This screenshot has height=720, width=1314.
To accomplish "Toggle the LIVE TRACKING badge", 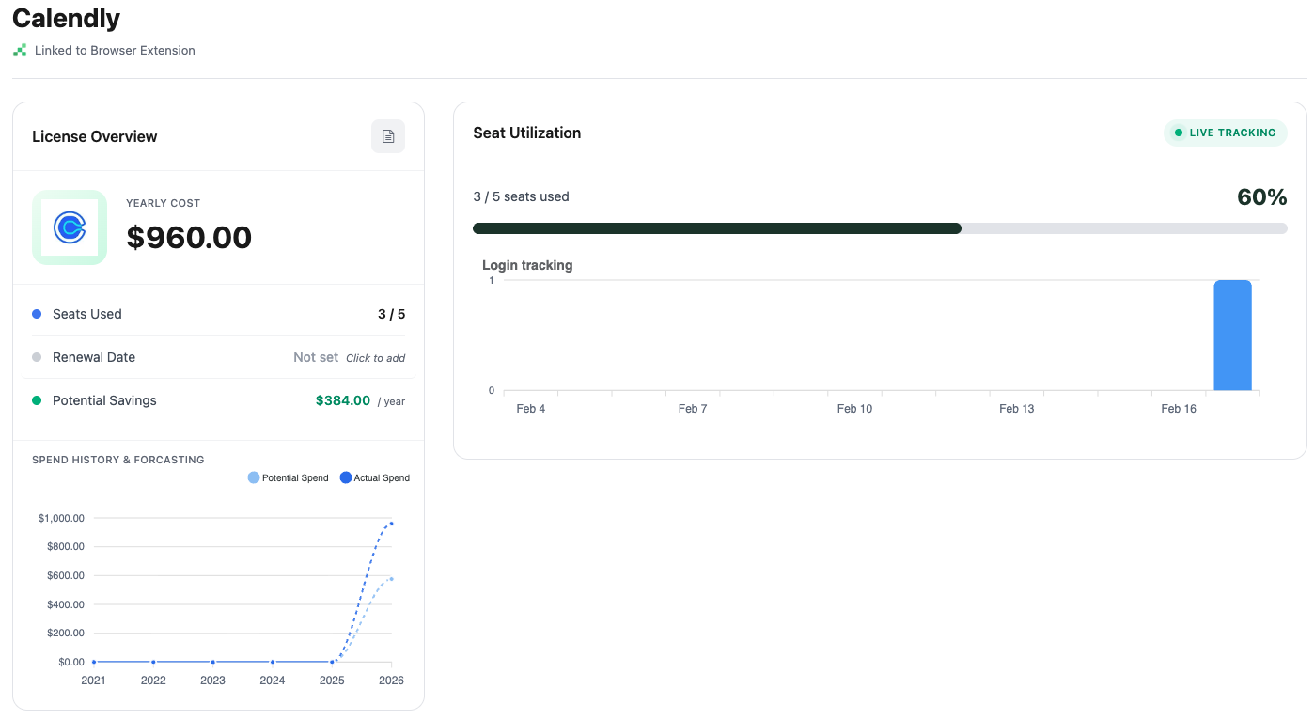I will (1226, 133).
